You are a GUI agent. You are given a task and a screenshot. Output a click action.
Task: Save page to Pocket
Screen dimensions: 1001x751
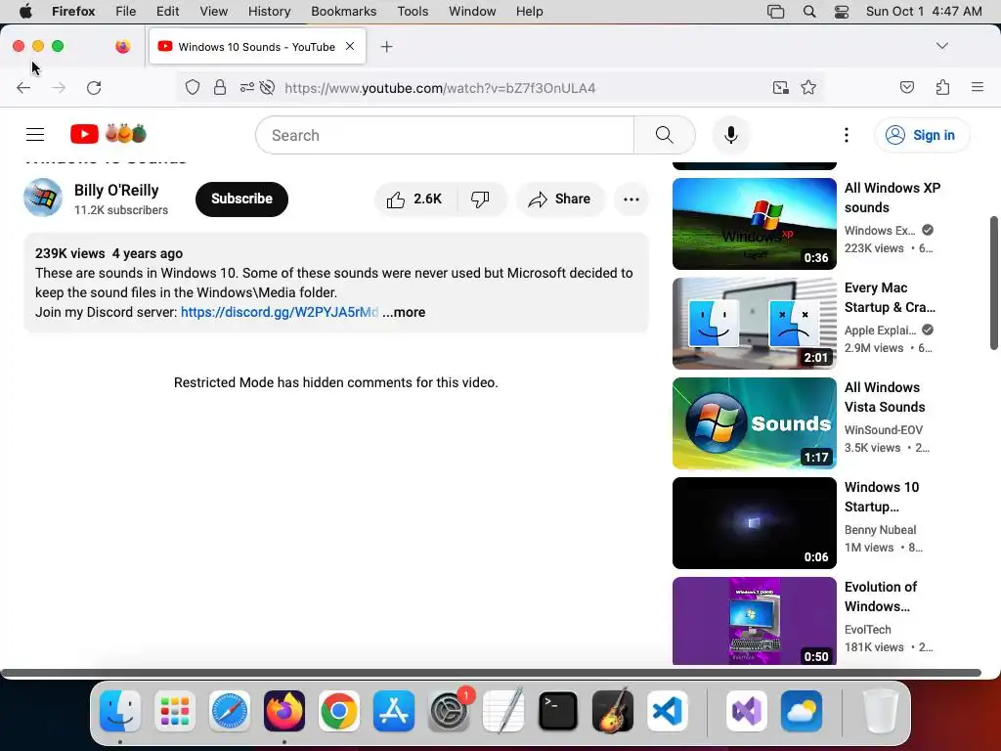907,87
